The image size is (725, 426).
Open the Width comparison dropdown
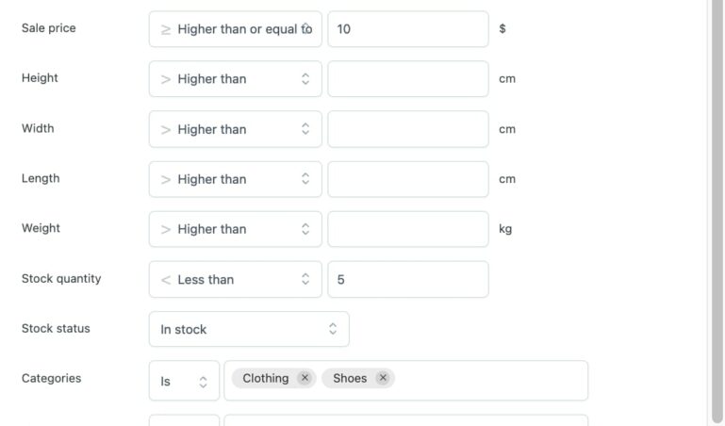(x=235, y=129)
